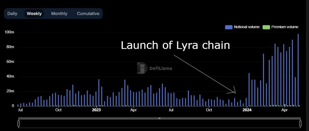Click the 20m y-axis label

tap(10, 91)
